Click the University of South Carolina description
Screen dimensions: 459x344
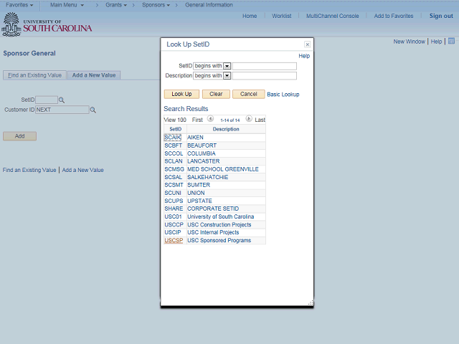[x=221, y=216]
